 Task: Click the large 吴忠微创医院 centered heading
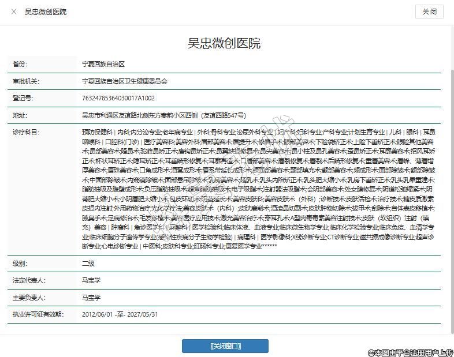(x=224, y=43)
